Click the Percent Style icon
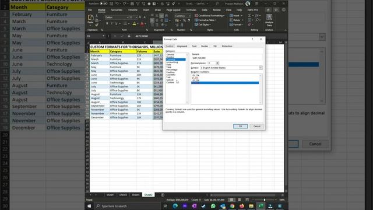 tap(184, 20)
